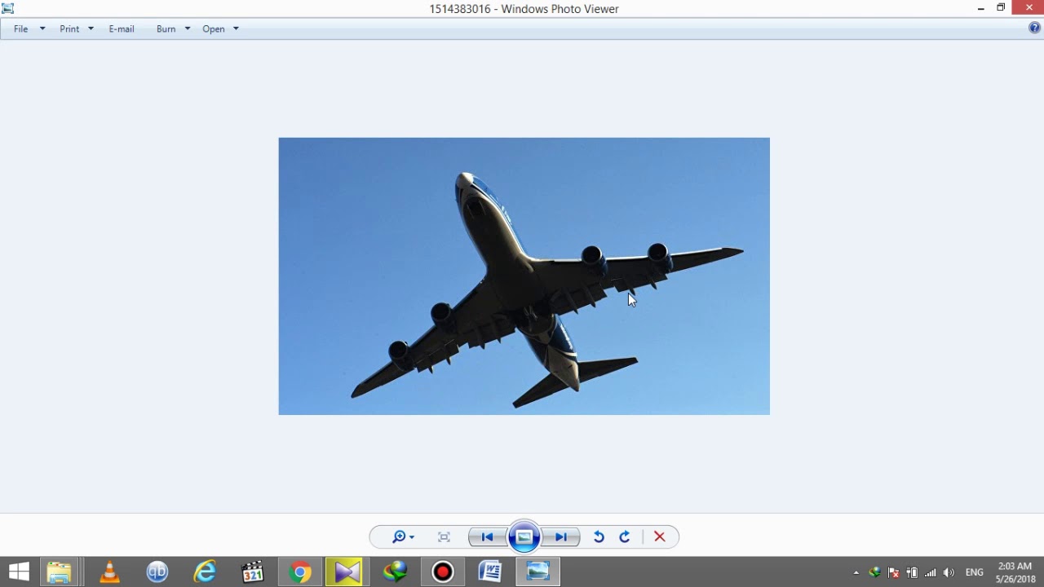This screenshot has width=1044, height=587.
Task: Expand the File menu dropdown arrow
Action: (x=42, y=29)
